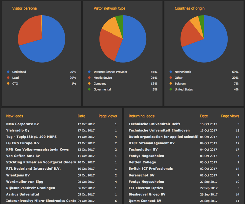Click the orange Belgium legend dot
The image size is (245, 204).
(171, 84)
